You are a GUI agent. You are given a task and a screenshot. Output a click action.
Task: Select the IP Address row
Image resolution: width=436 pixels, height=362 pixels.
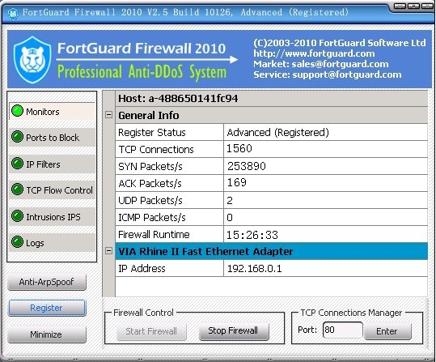click(x=272, y=268)
